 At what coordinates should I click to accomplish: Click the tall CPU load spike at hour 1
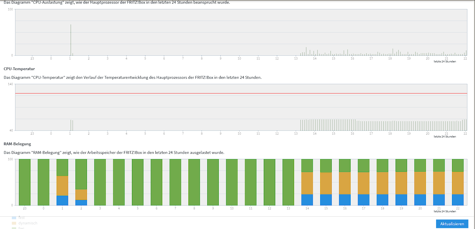(x=71, y=40)
